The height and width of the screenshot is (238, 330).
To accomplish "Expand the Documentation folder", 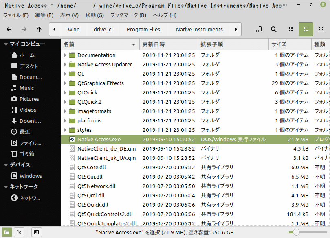I will pos(65,55).
